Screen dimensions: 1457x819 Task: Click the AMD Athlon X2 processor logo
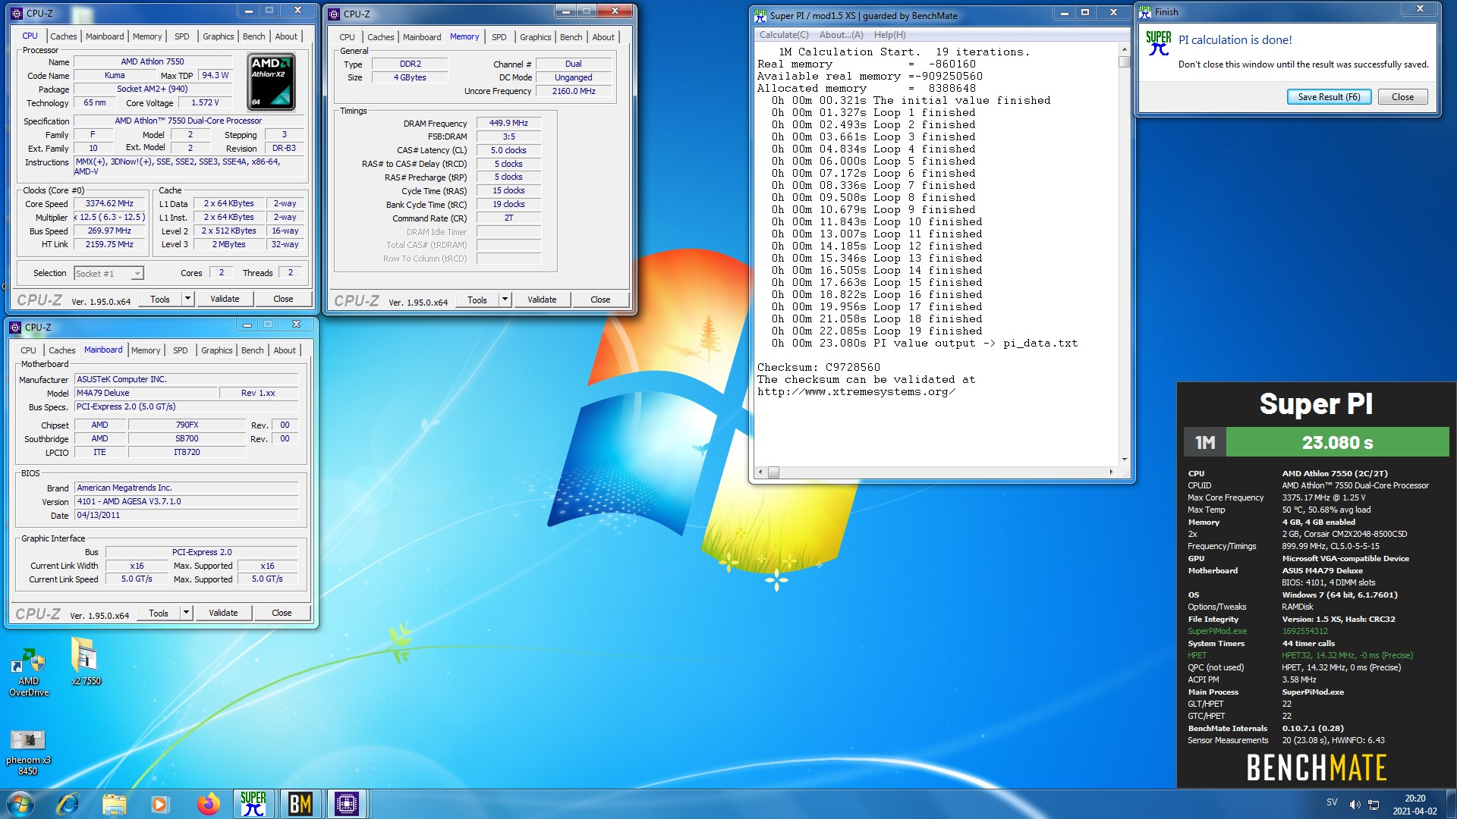click(x=272, y=82)
